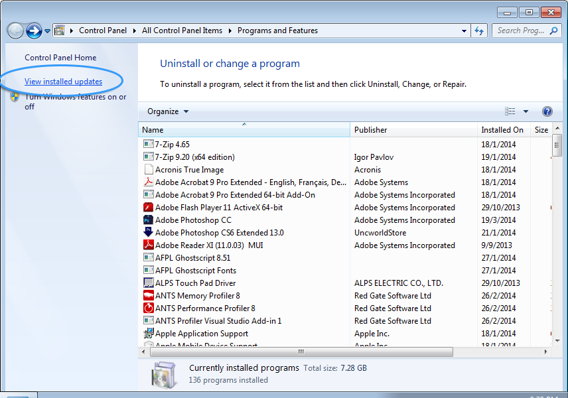Click the search magnifier icon
Screen dimensions: 568x398
pos(553,31)
